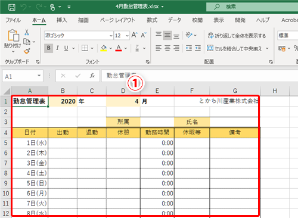298x218 pixels.
Task: Toggle Underline formatting
Action: click(x=66, y=48)
